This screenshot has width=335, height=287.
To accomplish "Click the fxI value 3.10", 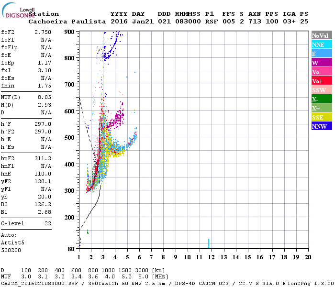I will 45,70.
